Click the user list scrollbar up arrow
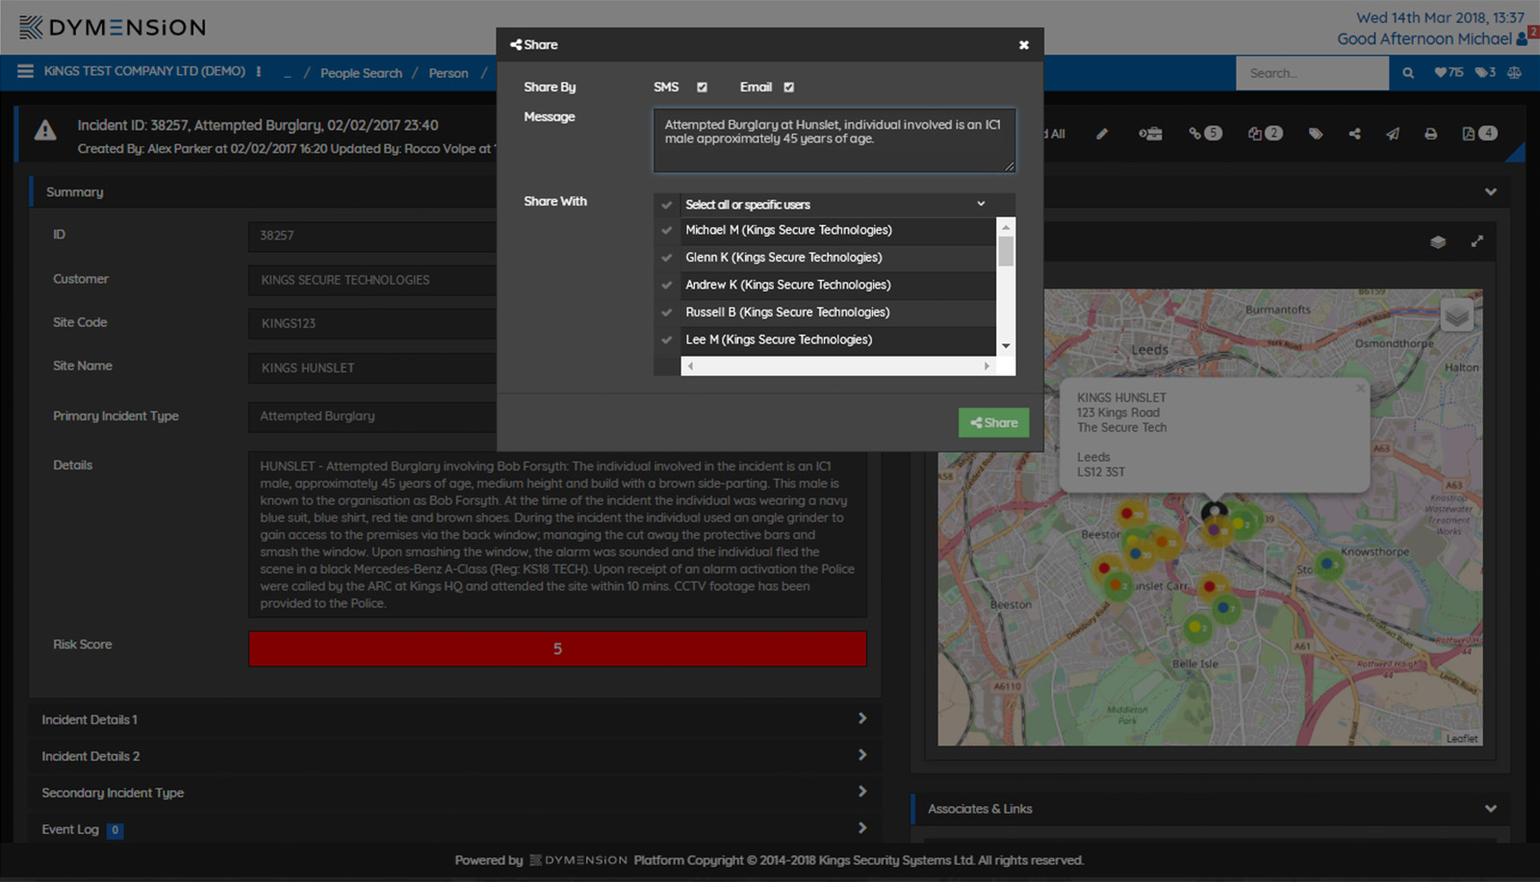Image resolution: width=1540 pixels, height=882 pixels. [1006, 227]
